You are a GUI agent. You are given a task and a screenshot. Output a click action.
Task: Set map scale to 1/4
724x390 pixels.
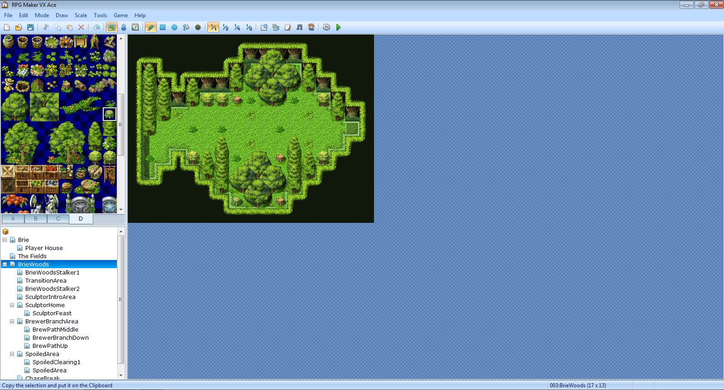[237, 27]
